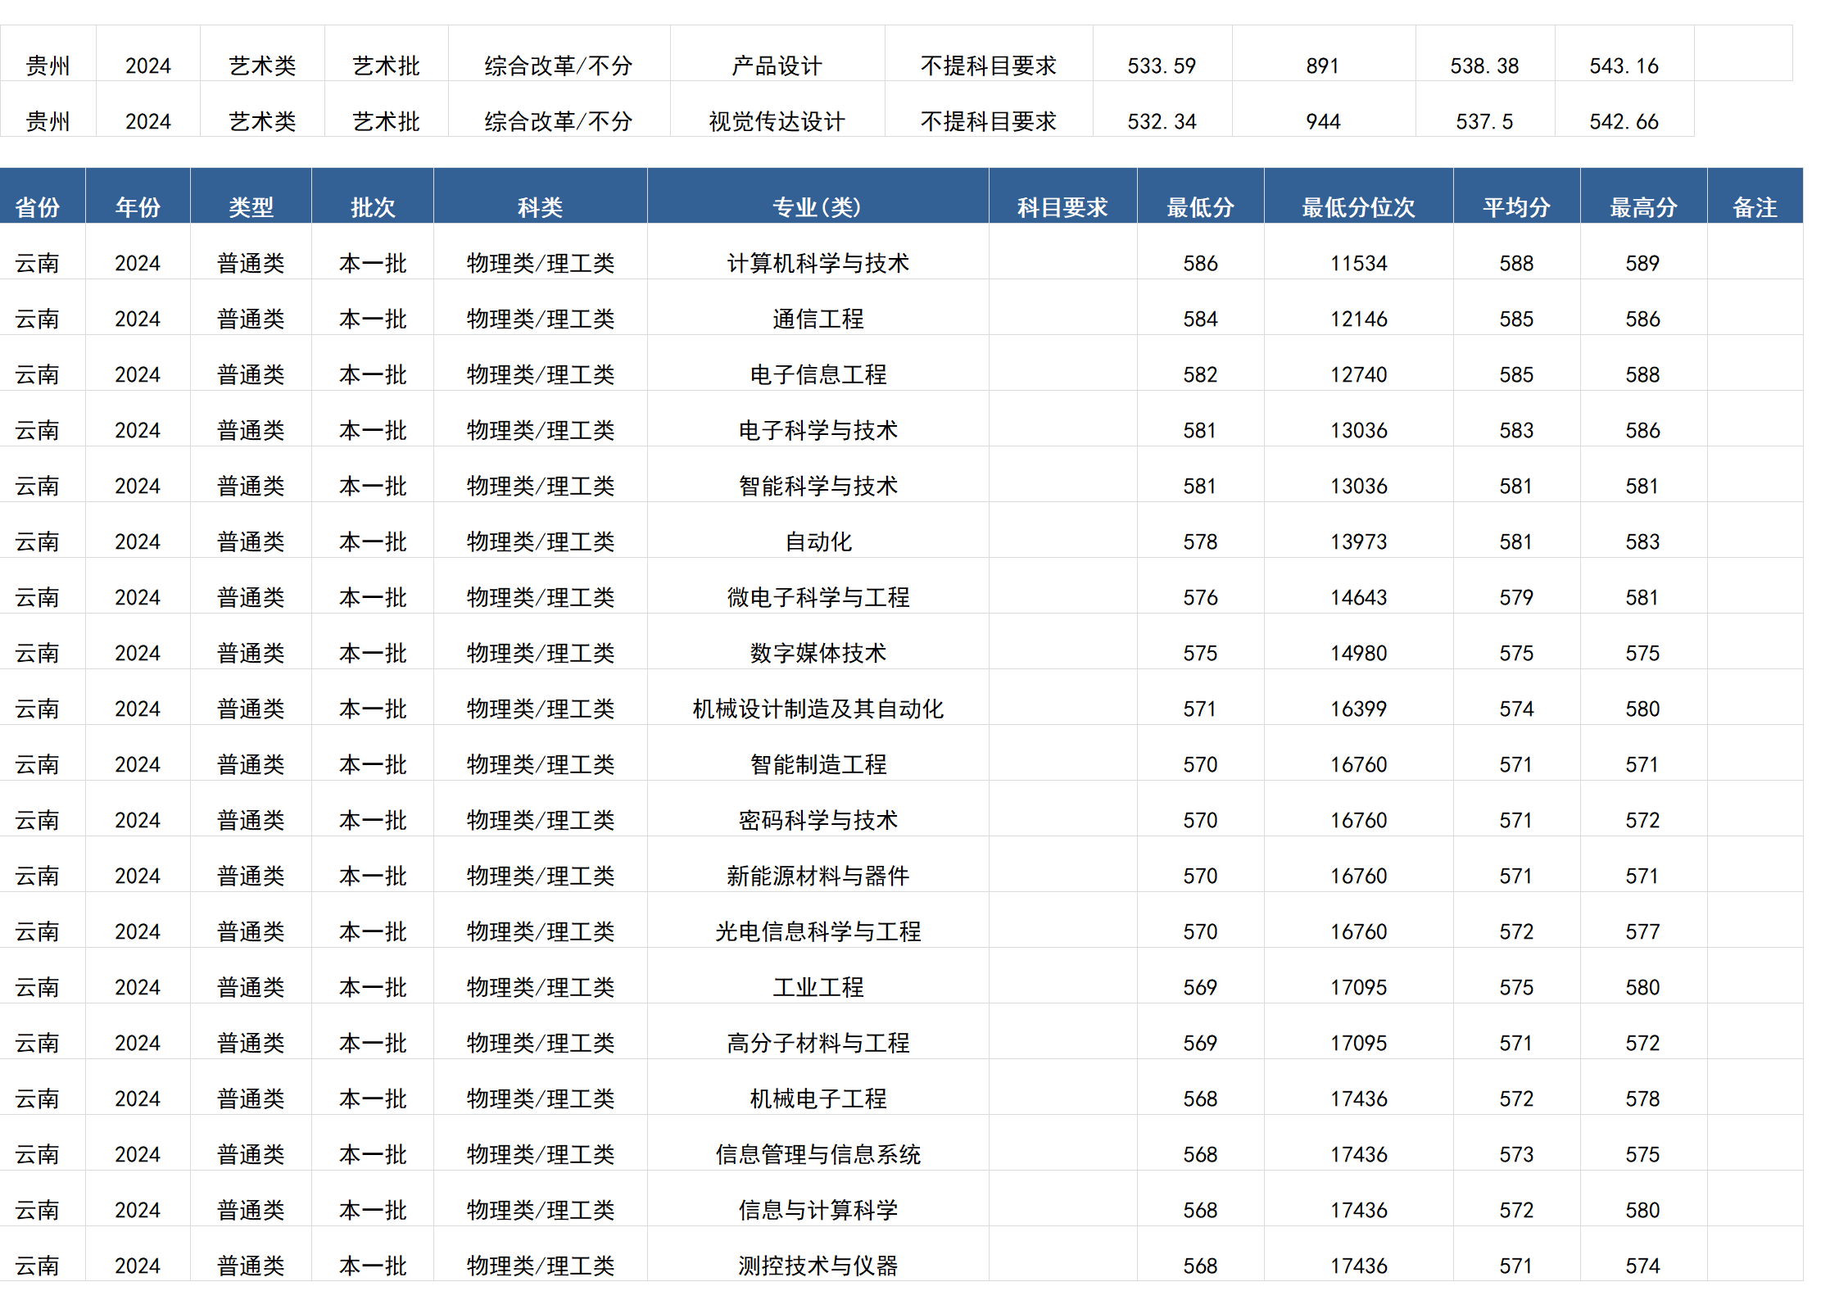This screenshot has height=1300, width=1839.
Task: Click the 通信工程 major cell
Action: (817, 319)
